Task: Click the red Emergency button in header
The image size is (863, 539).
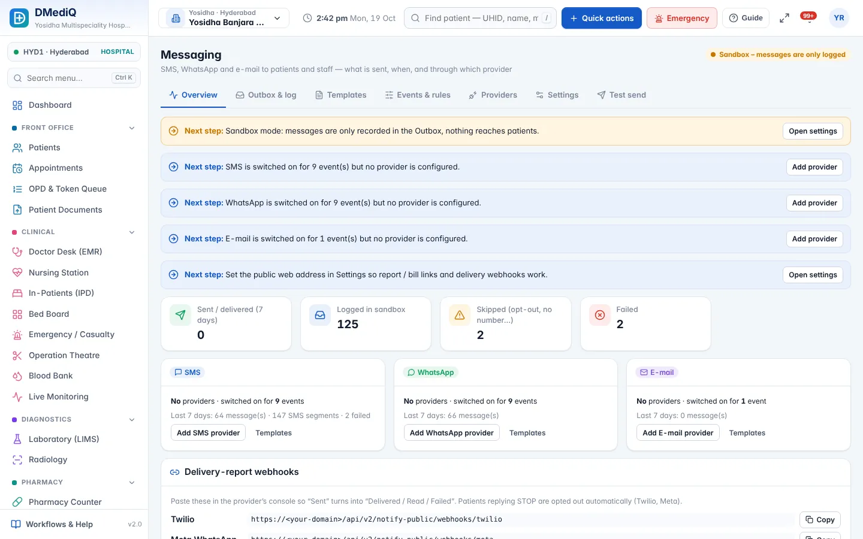Action: (x=682, y=18)
